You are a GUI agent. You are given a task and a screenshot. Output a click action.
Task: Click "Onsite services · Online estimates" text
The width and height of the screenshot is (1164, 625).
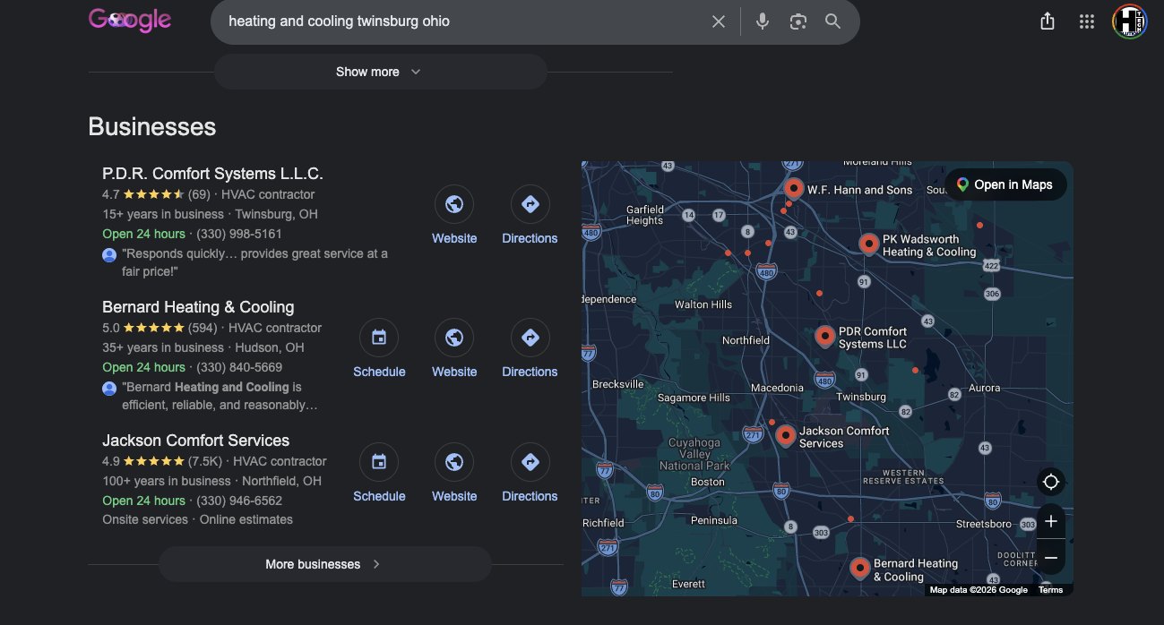tap(197, 519)
